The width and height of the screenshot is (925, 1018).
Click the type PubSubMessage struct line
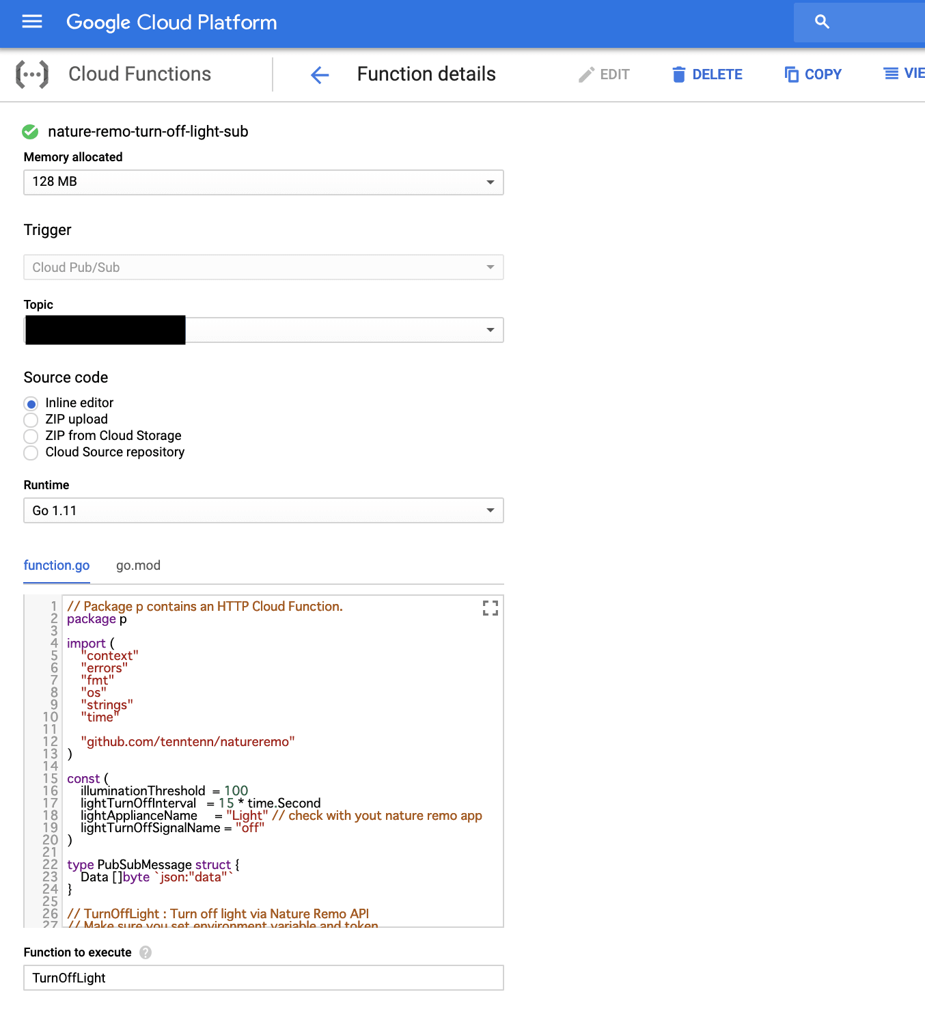(x=153, y=865)
